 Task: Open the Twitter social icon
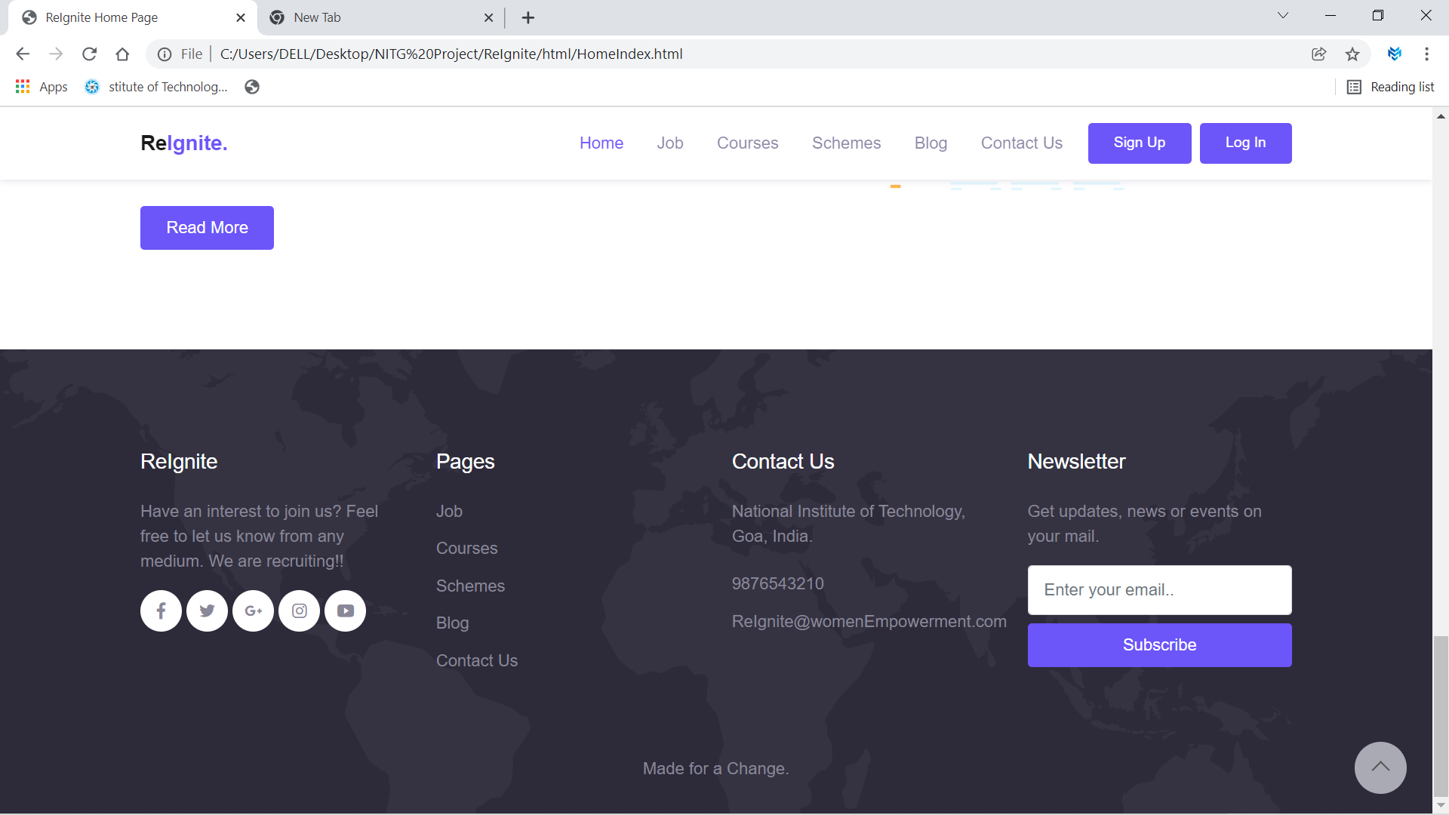(x=207, y=610)
